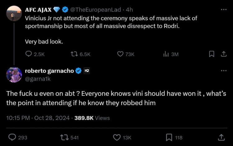Like roberto garnacho's tweet
The image size is (233, 146).
[116, 137]
